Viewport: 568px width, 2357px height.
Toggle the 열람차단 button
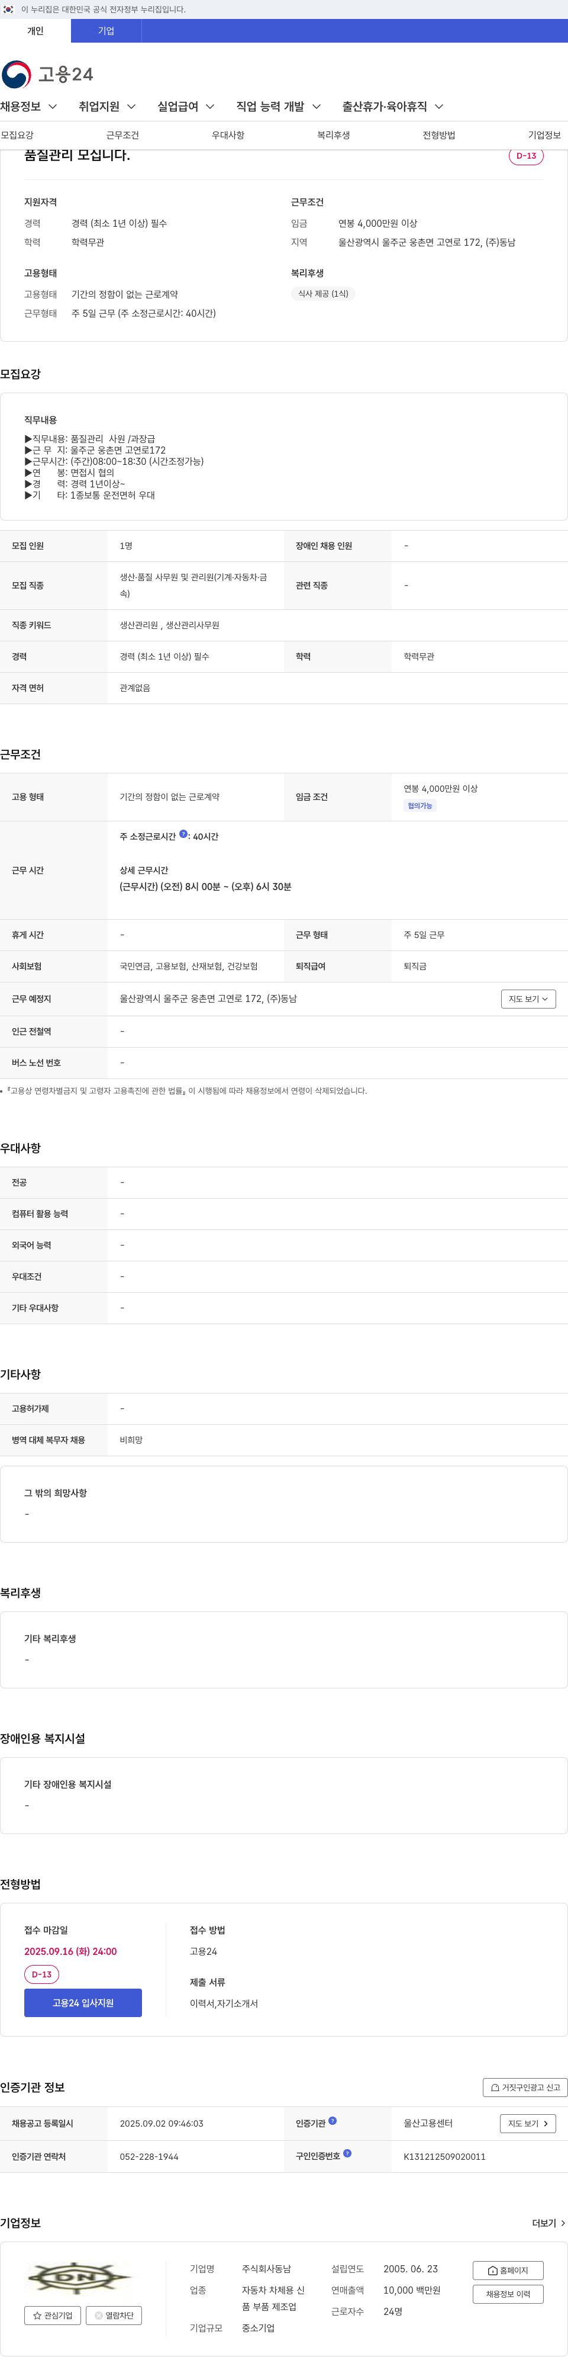point(114,2316)
